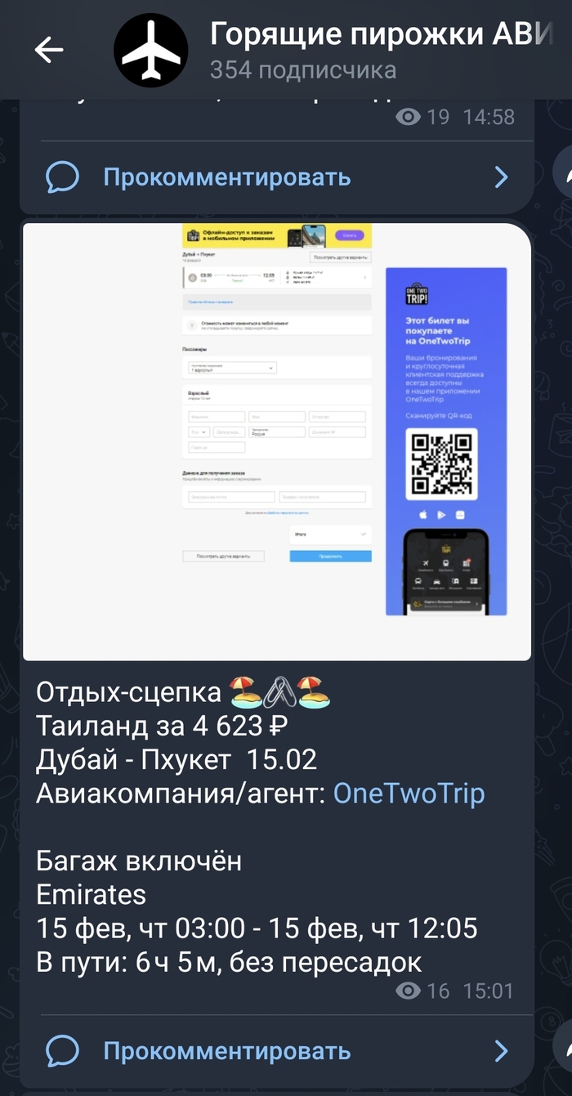Tap the 14:58 timestamp of upper post
This screenshot has height=1096, width=572.
tap(489, 117)
